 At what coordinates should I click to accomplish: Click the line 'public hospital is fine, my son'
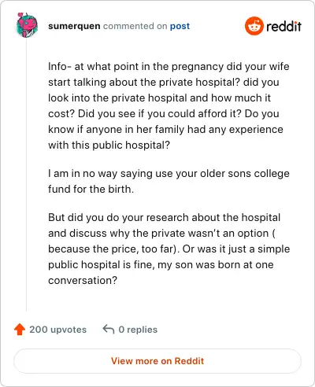coord(161,264)
